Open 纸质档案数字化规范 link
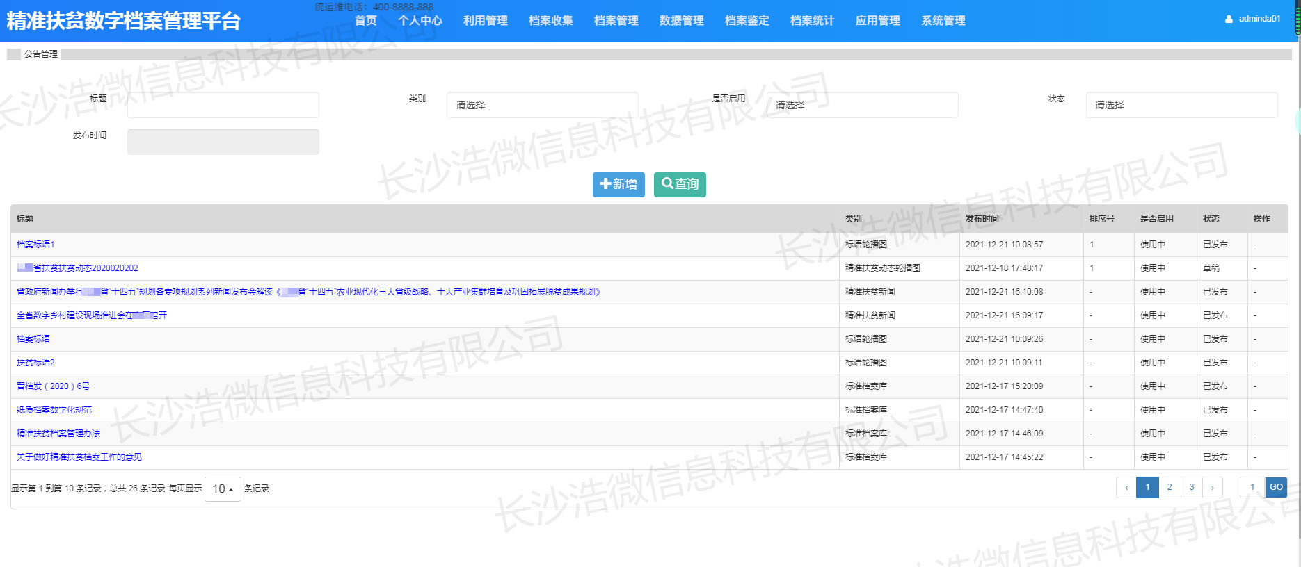1301x567 pixels. coord(54,410)
